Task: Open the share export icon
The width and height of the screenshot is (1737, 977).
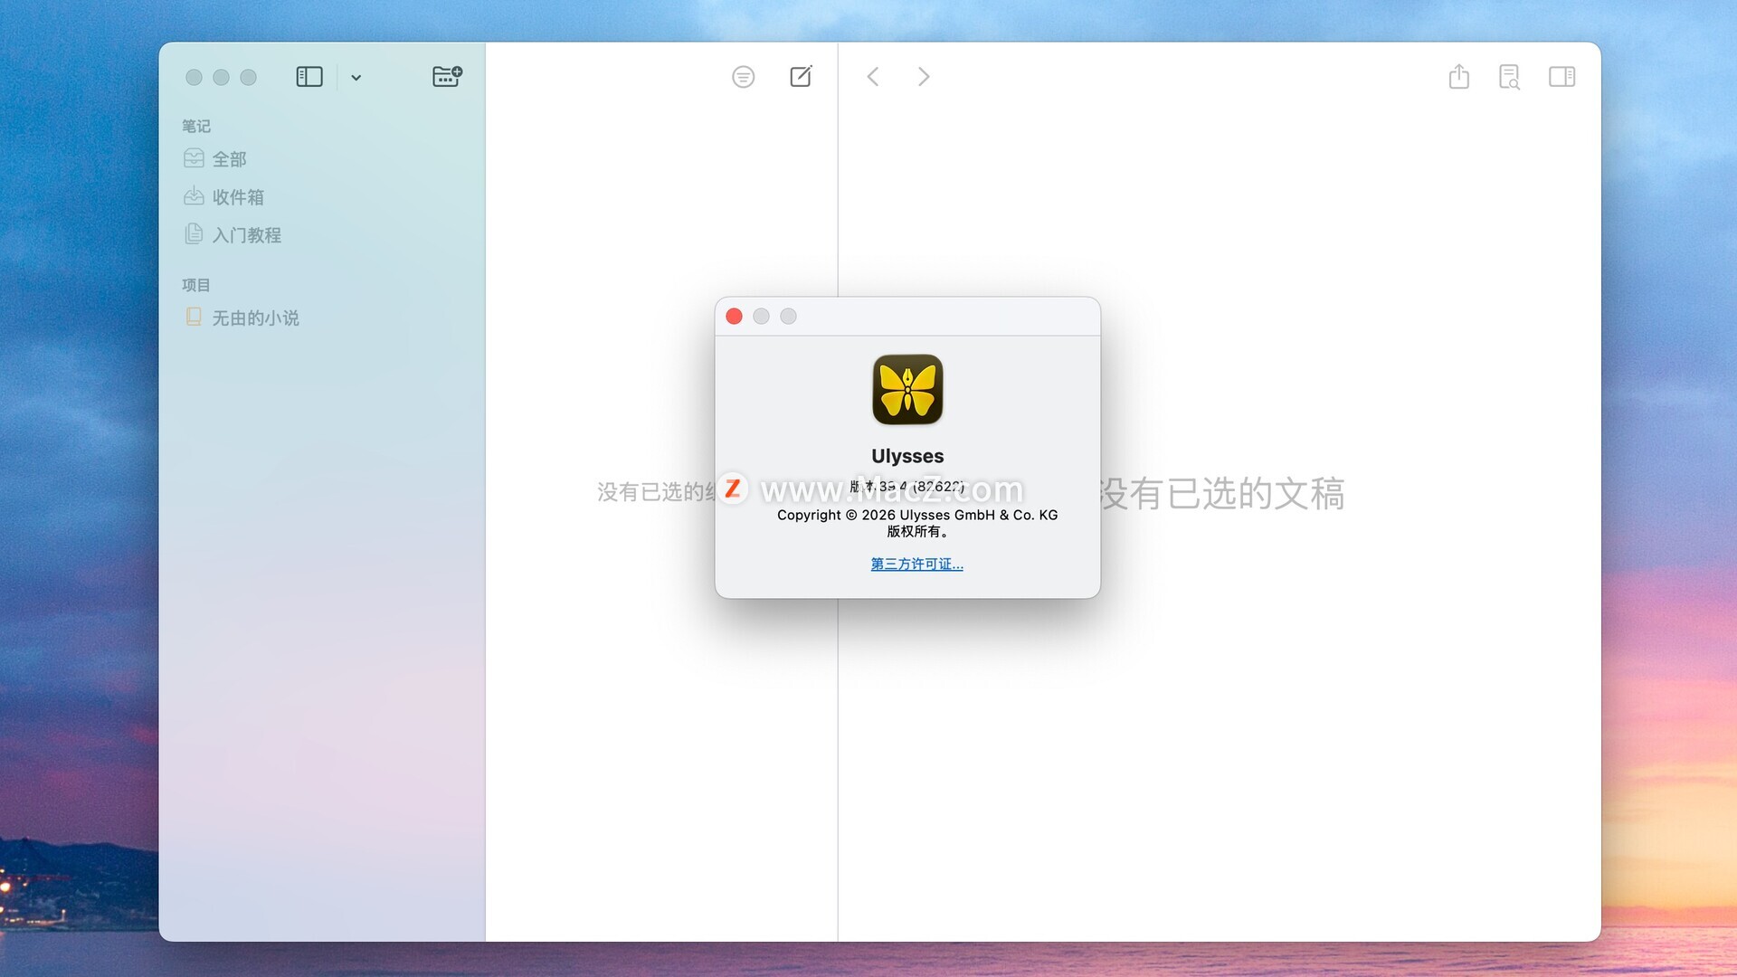Action: (x=1458, y=77)
